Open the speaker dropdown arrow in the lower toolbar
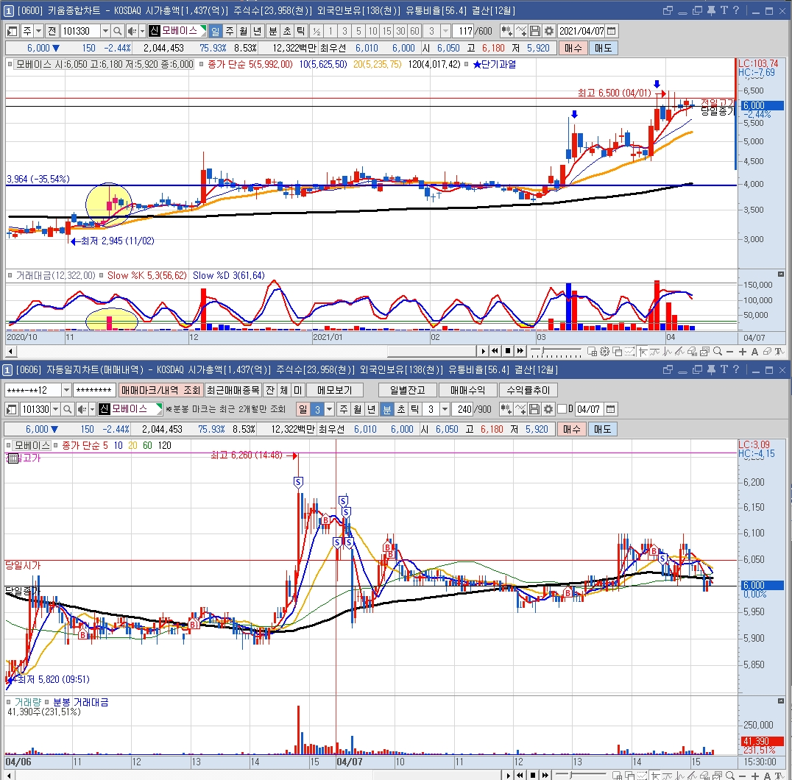 click(93, 409)
